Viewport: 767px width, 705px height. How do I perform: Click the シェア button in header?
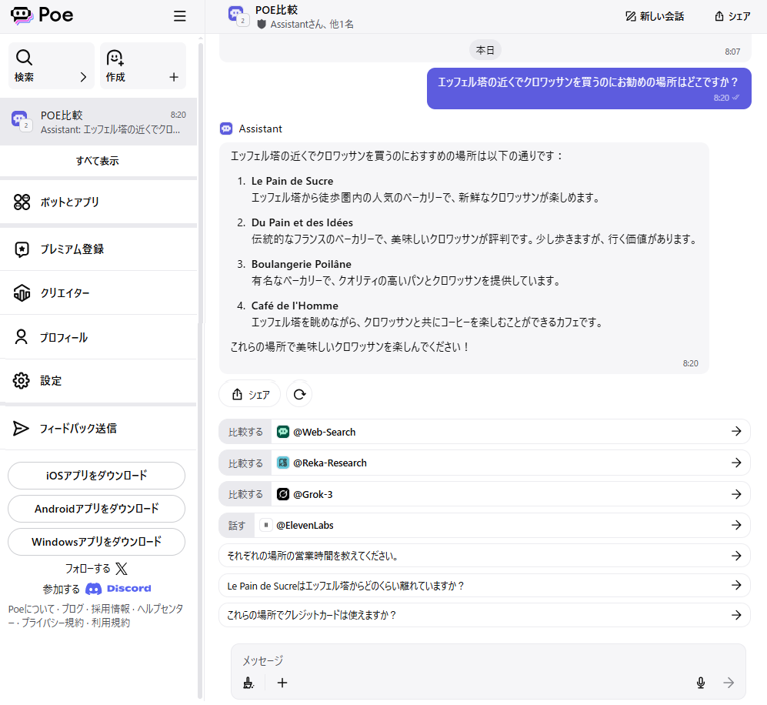point(732,17)
